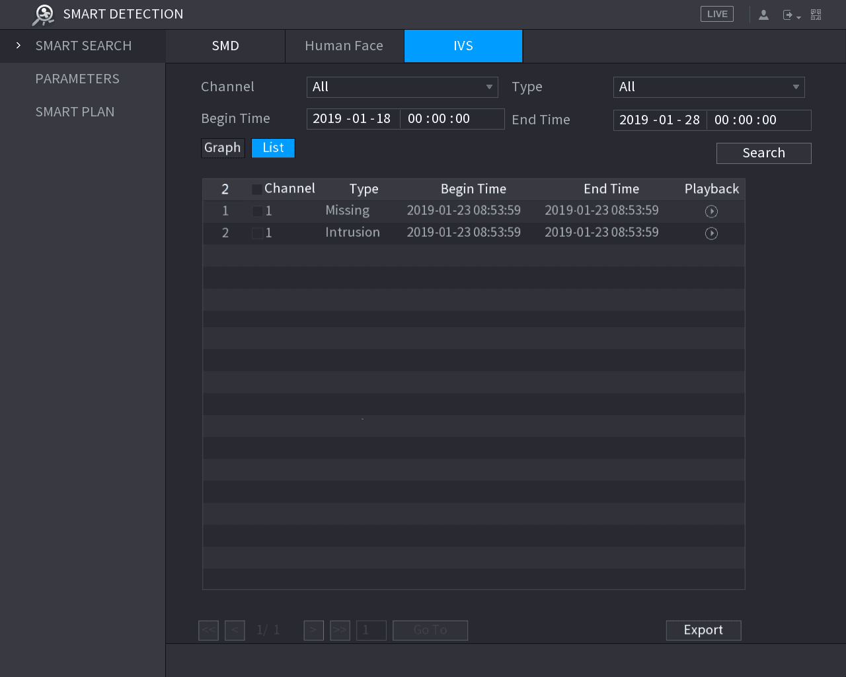This screenshot has width=846, height=677.
Task: Click the Smart Detection logo icon
Action: [x=43, y=15]
